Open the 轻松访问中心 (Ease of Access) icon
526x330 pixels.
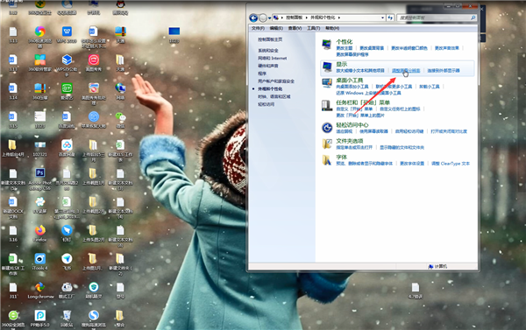327,127
